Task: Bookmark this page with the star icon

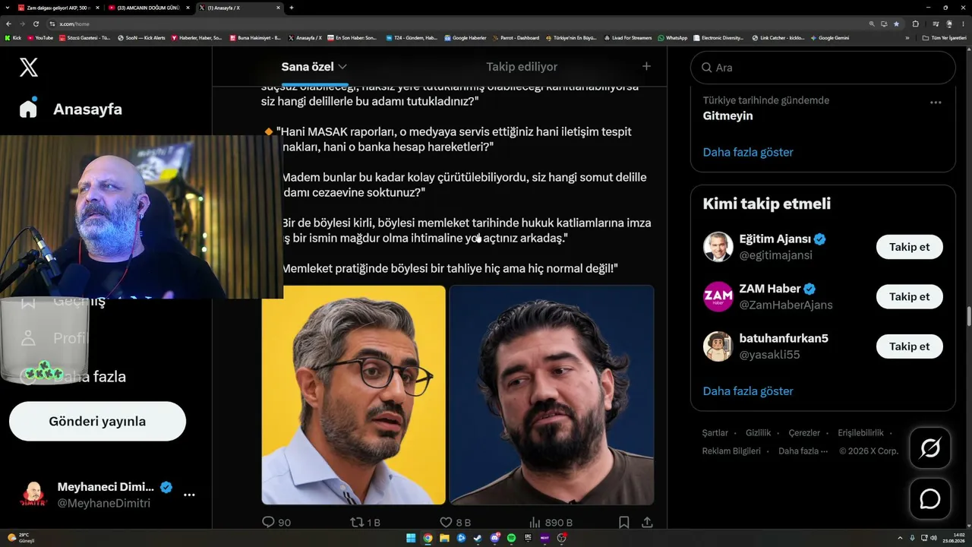Action: tap(896, 24)
